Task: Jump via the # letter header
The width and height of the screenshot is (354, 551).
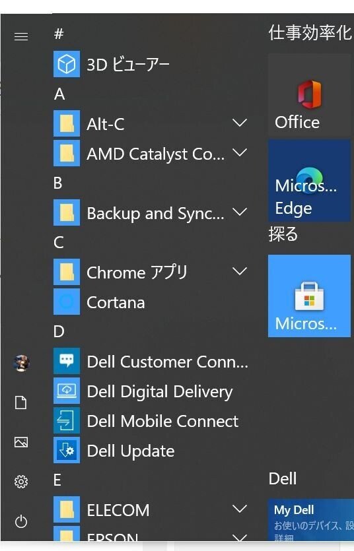Action: click(x=59, y=34)
